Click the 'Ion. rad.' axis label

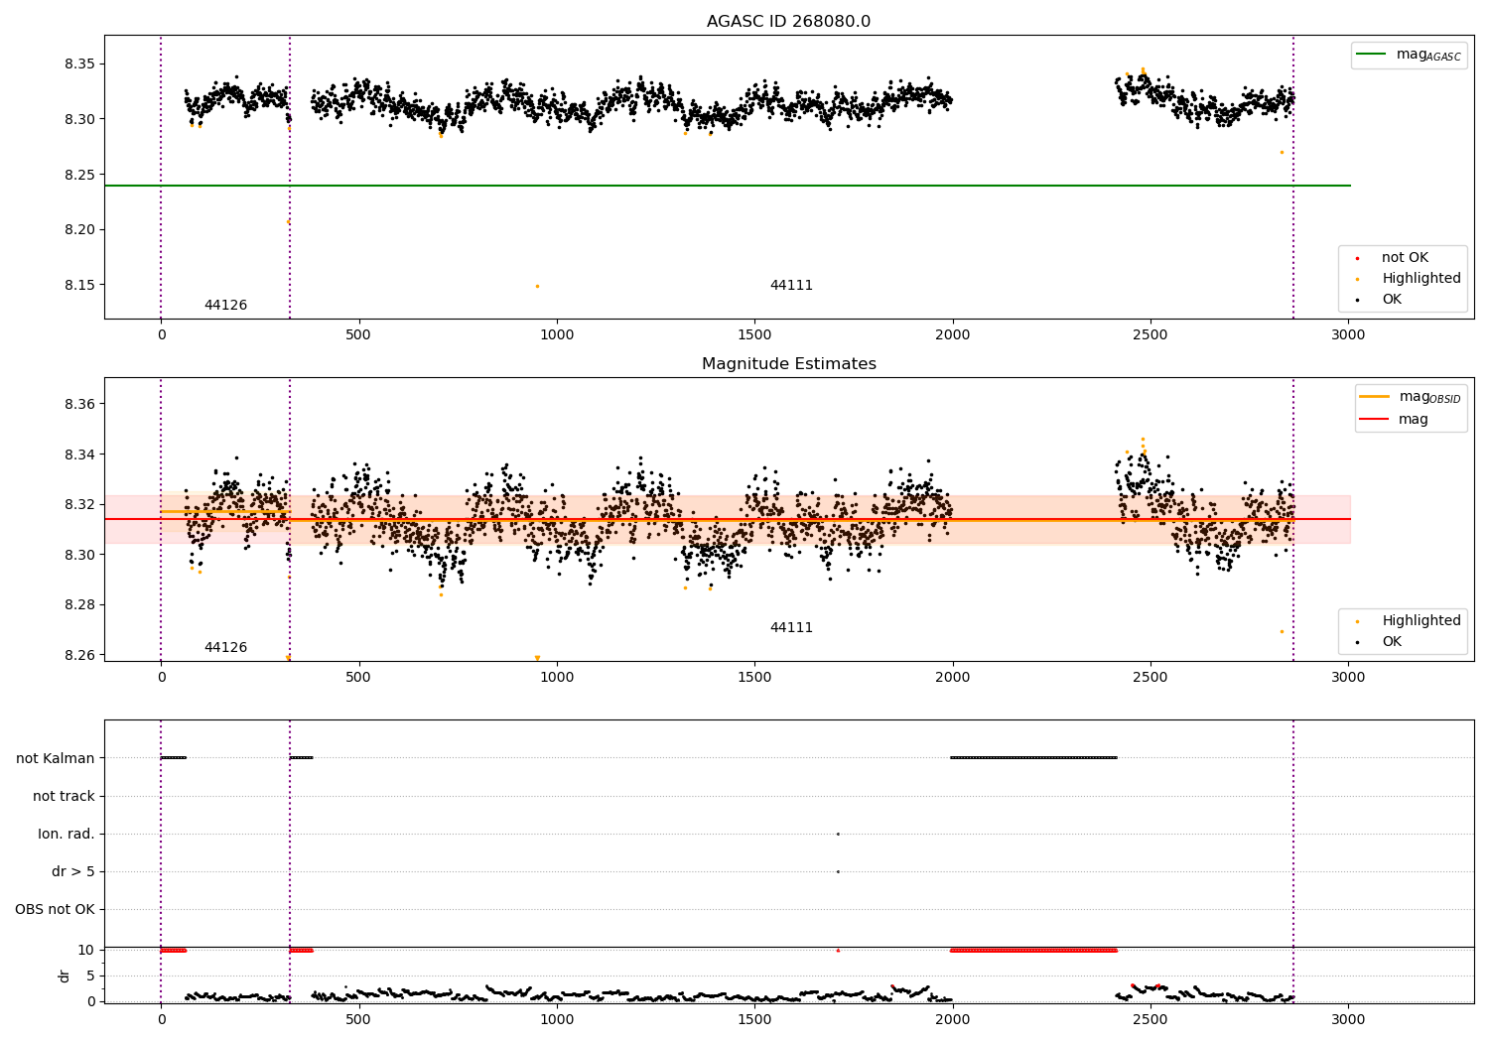[x=67, y=835]
